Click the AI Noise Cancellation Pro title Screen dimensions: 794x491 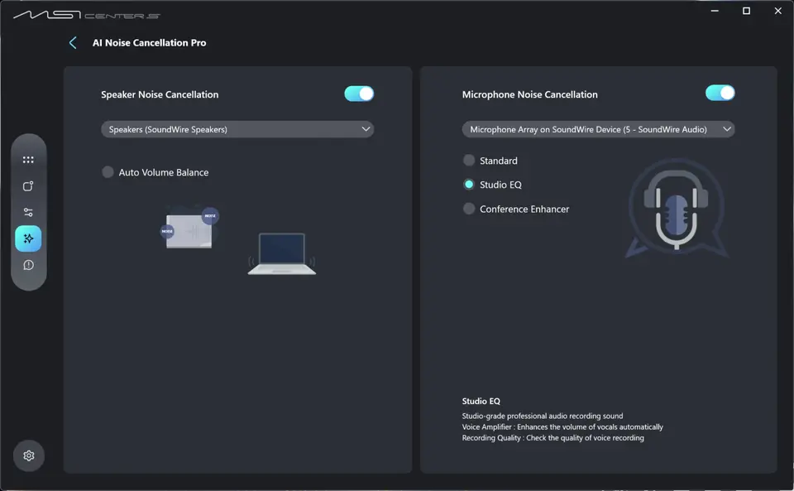click(150, 43)
